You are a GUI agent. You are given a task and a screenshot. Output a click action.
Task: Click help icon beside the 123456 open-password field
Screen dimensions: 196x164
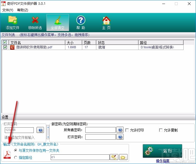pyautogui.click(x=40, y=130)
